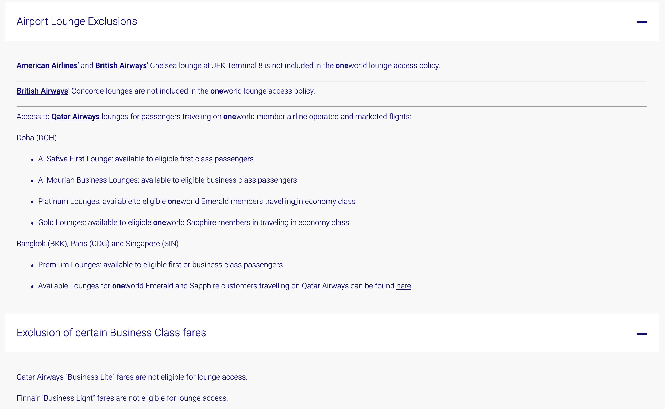Click the Qatar Airways "Business Lite" fares sentence
Image resolution: width=665 pixels, height=409 pixels.
click(132, 377)
